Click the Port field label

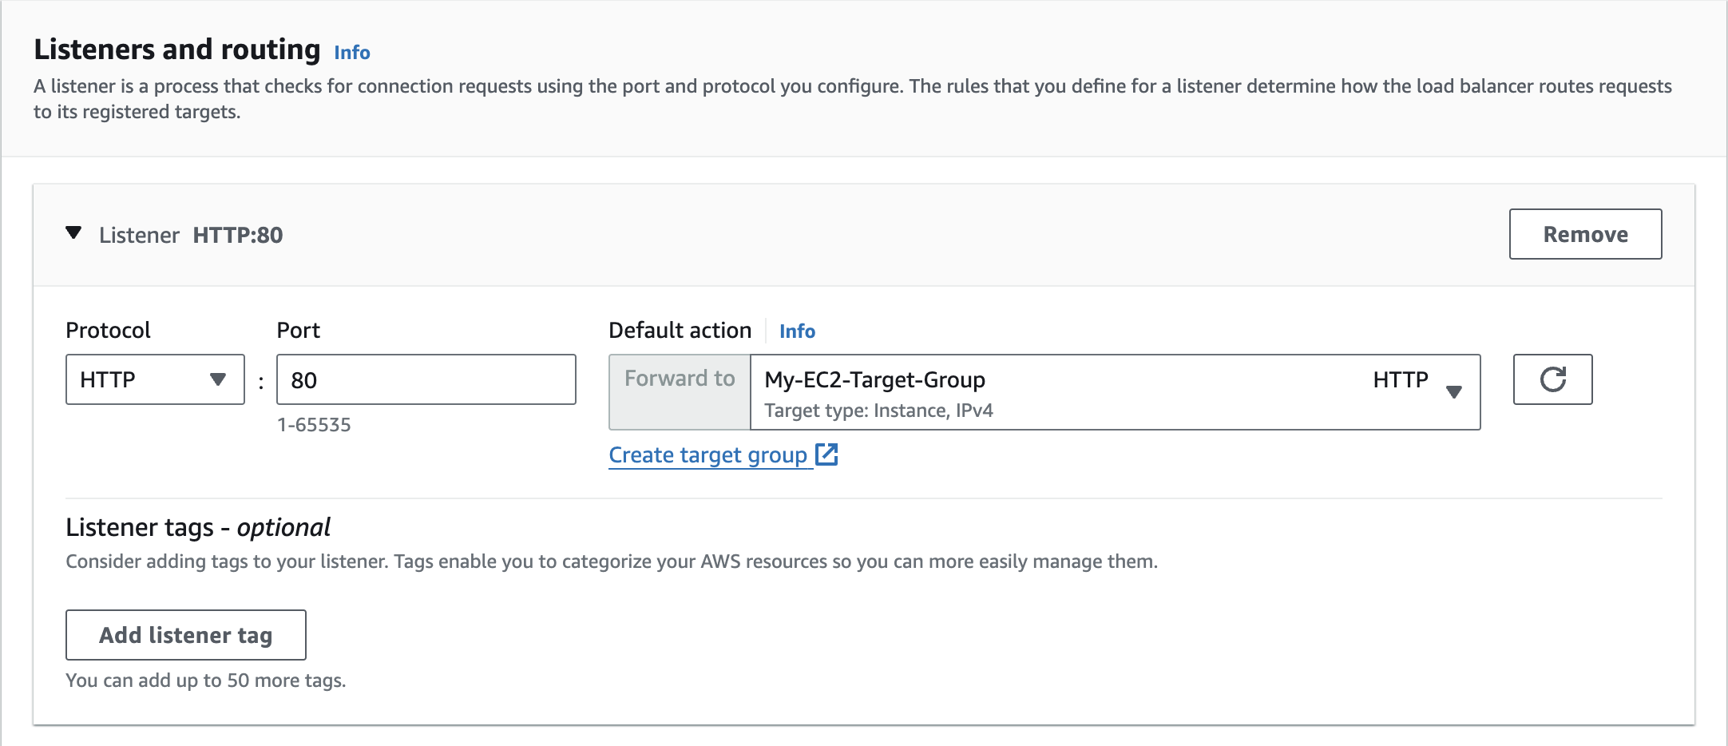pos(298,331)
